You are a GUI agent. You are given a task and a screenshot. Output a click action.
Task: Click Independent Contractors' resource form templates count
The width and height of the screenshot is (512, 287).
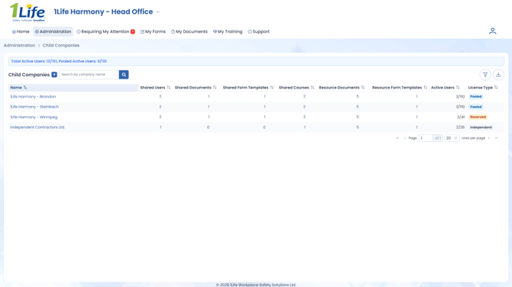coord(416,127)
